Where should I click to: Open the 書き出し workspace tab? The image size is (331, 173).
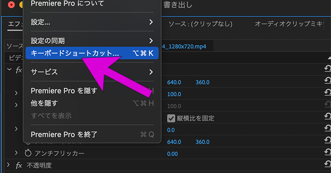pyautogui.click(x=178, y=5)
